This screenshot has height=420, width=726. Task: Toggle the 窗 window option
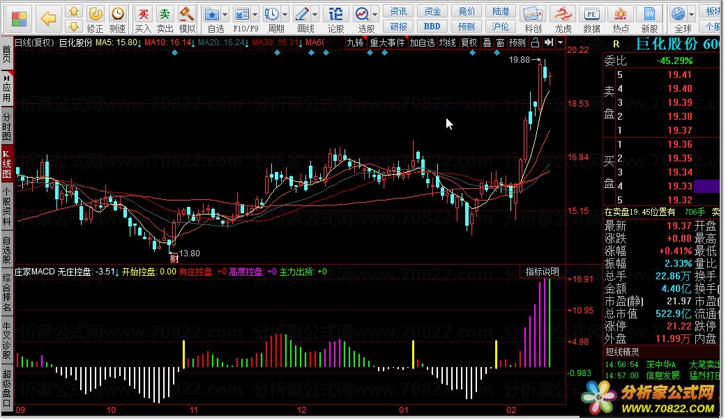click(x=501, y=43)
